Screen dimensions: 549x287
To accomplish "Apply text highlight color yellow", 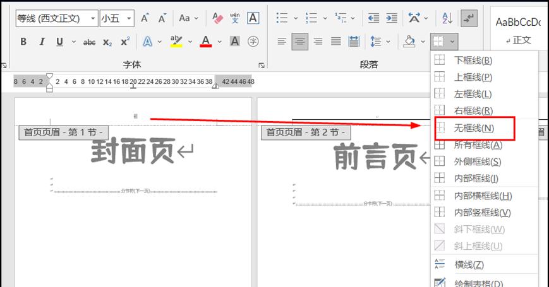I will (x=176, y=42).
